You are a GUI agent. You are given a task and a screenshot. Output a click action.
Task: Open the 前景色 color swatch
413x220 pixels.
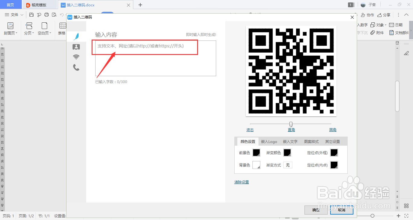tap(256, 153)
